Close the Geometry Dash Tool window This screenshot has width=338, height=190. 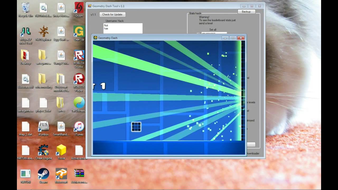[x=260, y=6]
